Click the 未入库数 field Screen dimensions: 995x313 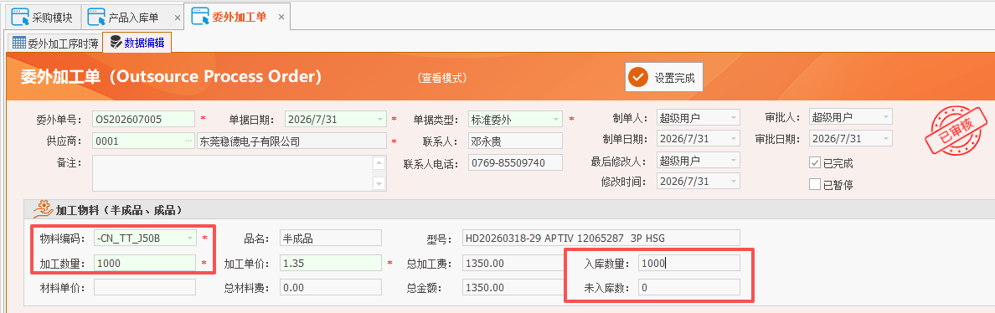pos(689,288)
